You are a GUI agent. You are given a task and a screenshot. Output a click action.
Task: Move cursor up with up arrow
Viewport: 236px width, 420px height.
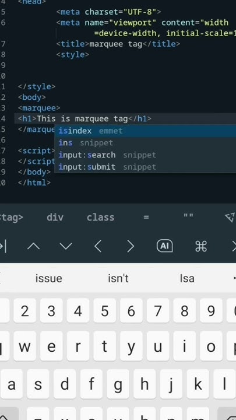click(x=33, y=246)
